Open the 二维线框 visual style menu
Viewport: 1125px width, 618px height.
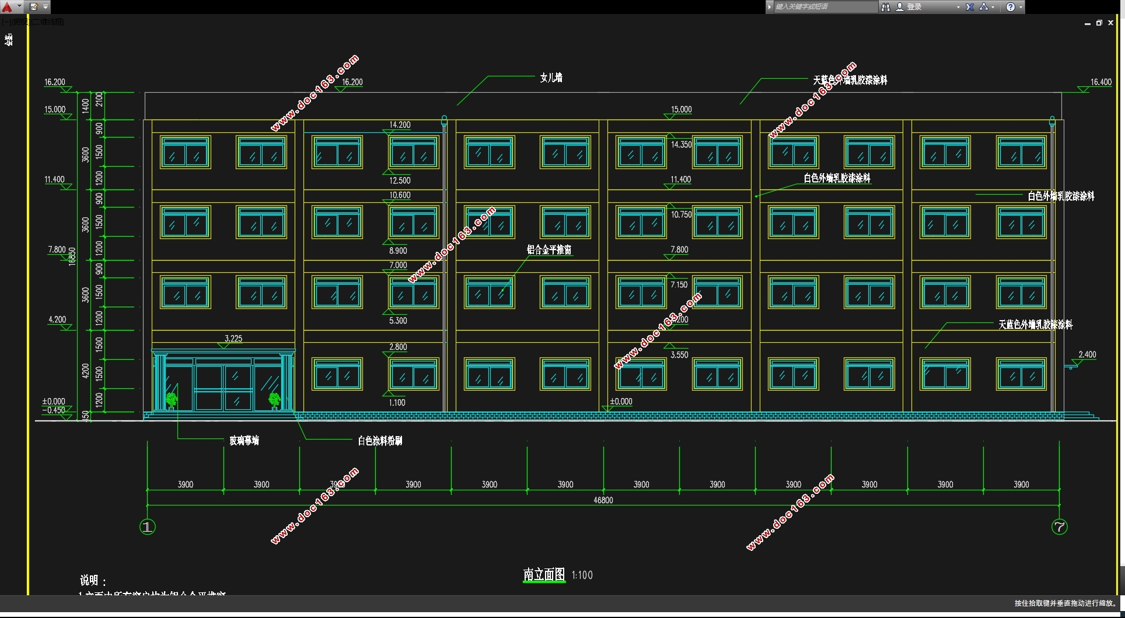[48, 22]
